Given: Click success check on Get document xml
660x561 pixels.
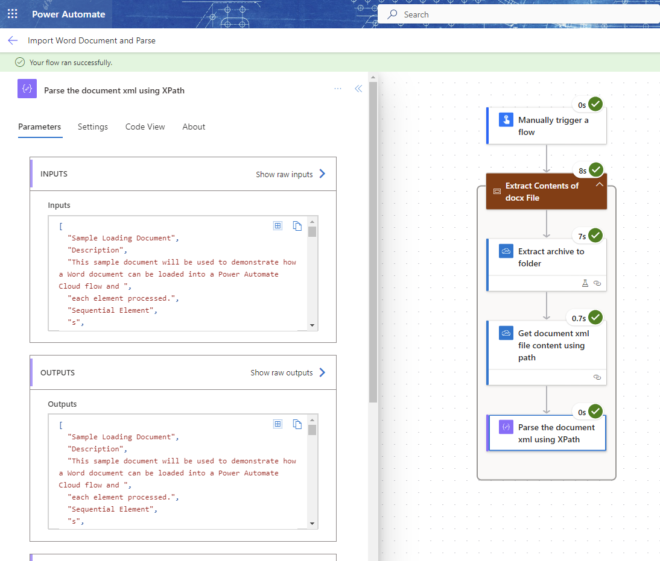Looking at the screenshot, I should click(595, 317).
